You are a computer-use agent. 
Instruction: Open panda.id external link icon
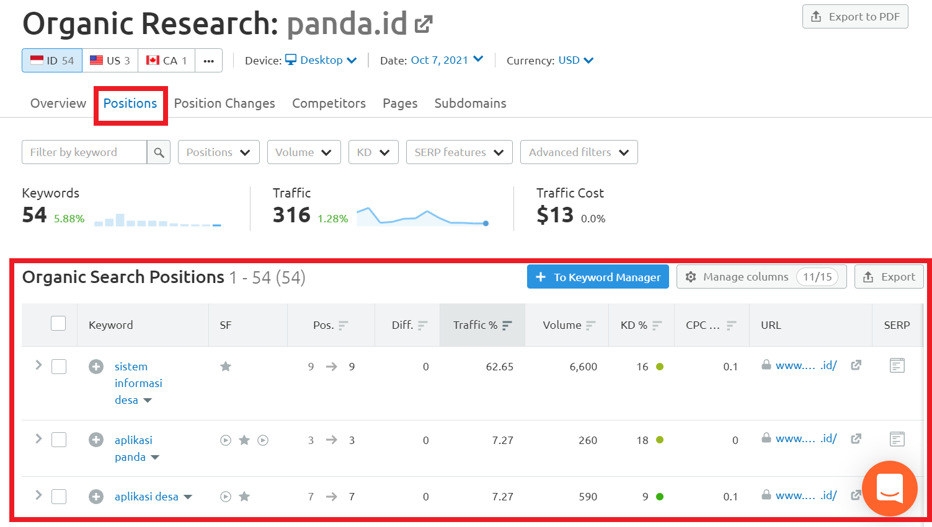424,25
